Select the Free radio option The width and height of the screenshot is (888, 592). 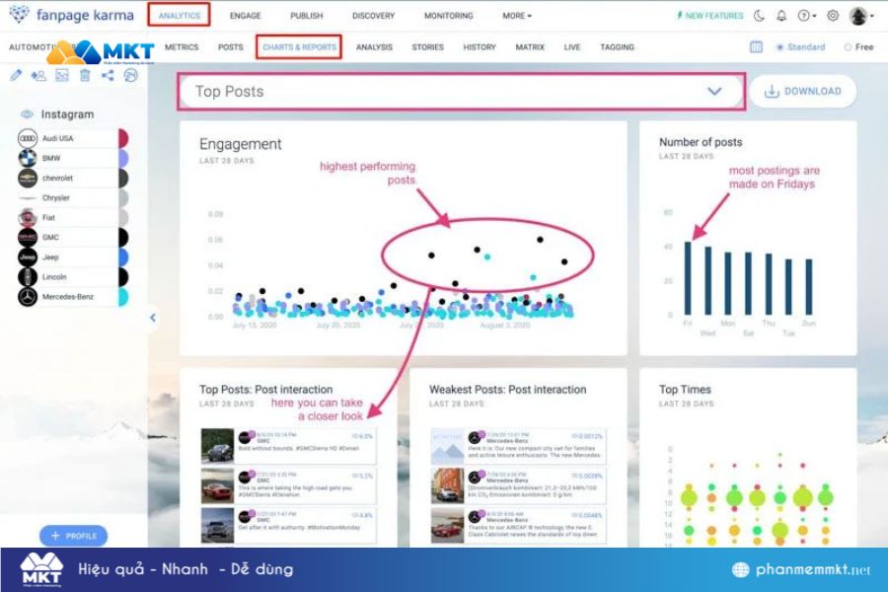click(848, 47)
